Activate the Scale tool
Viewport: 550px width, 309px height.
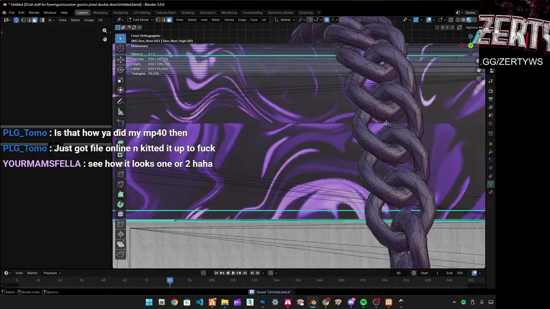coord(120,80)
